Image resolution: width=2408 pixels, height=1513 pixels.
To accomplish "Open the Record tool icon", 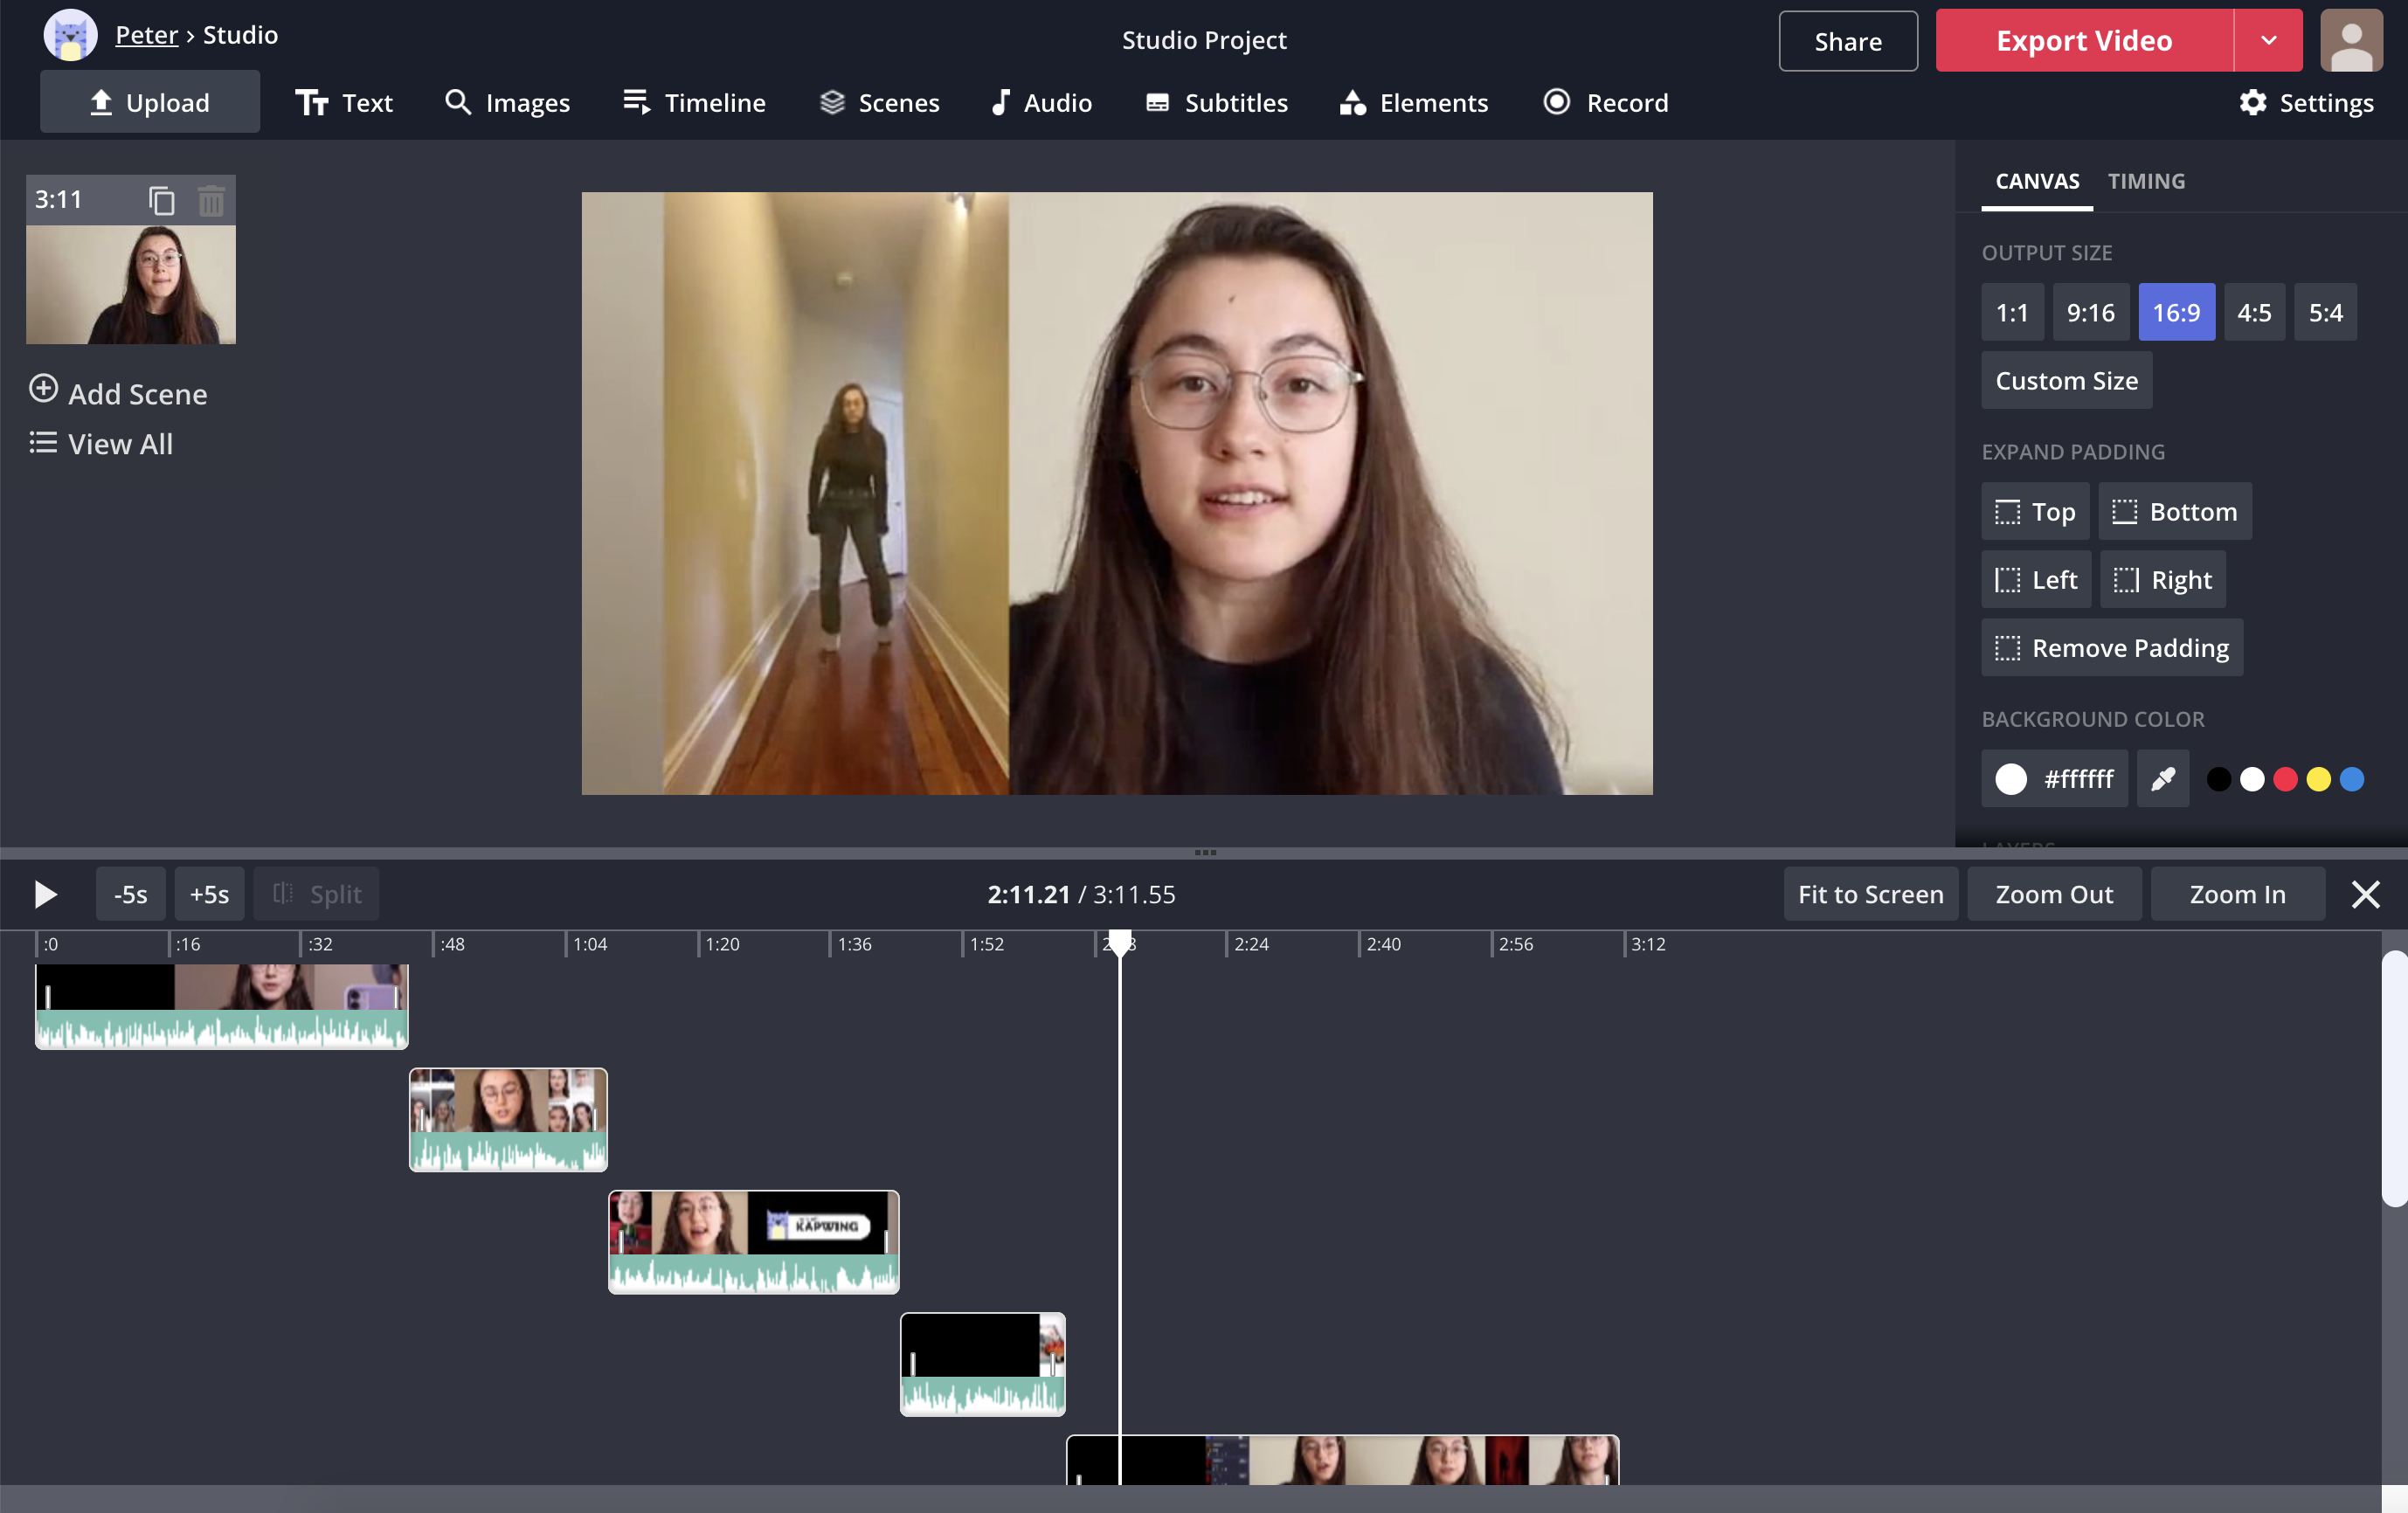I will pos(1557,103).
